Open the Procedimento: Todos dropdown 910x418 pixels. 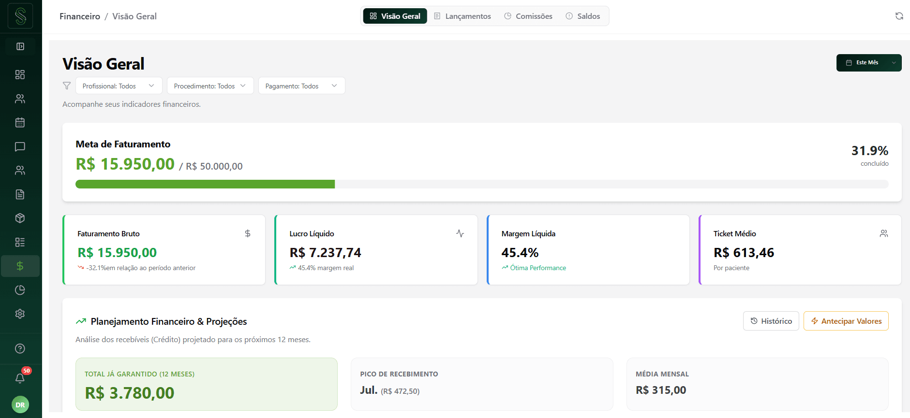coord(210,86)
